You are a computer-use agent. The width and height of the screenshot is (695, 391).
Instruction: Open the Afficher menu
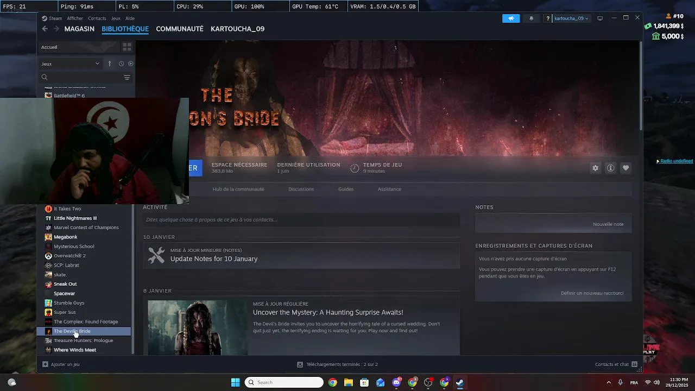(x=75, y=18)
